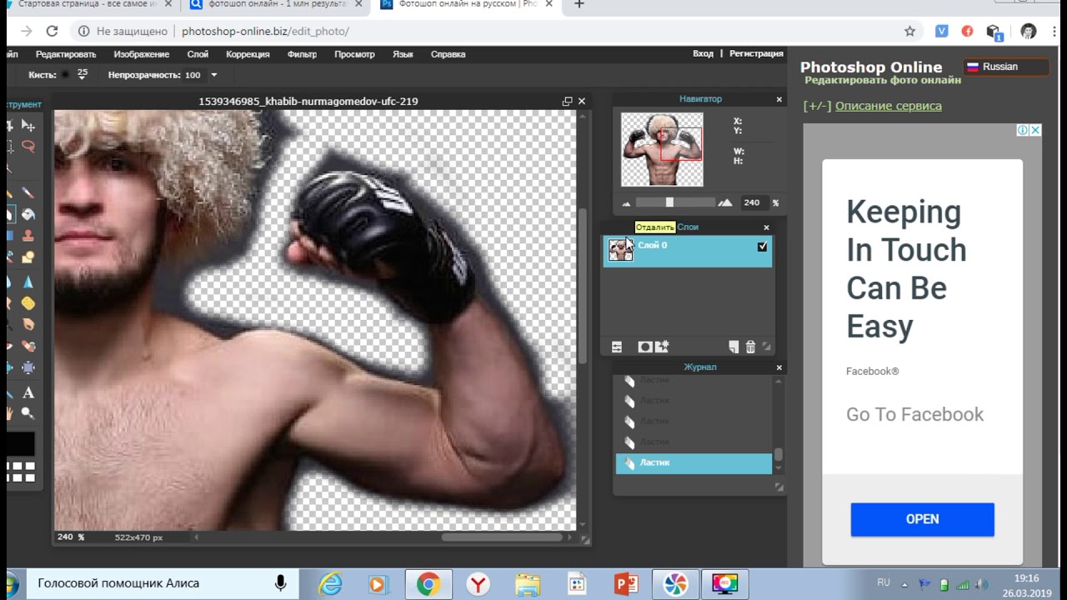Reload the page in Chrome
The width and height of the screenshot is (1067, 600).
pyautogui.click(x=52, y=31)
